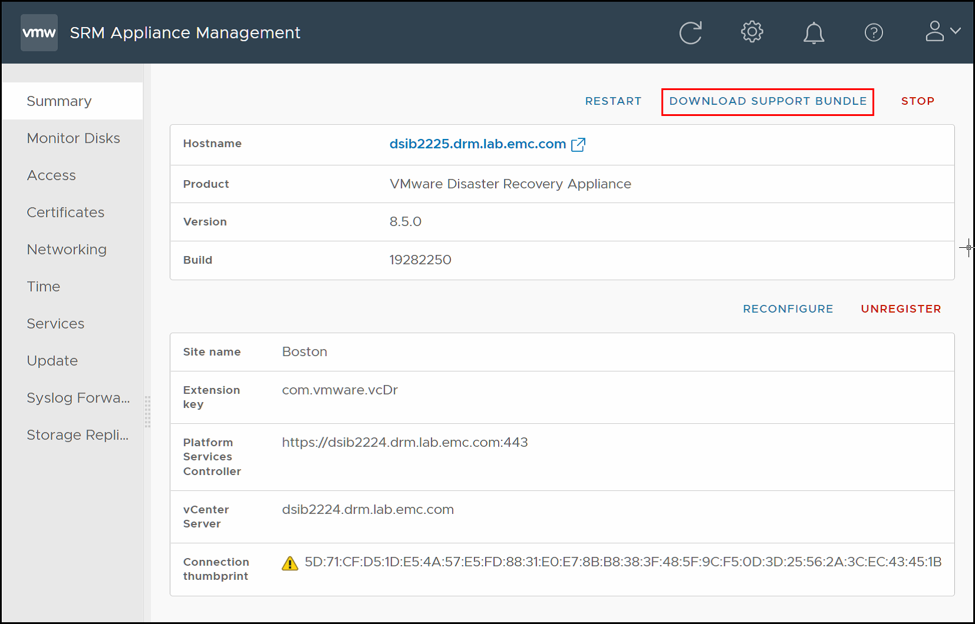Click the RESTART button
975x624 pixels.
(613, 101)
